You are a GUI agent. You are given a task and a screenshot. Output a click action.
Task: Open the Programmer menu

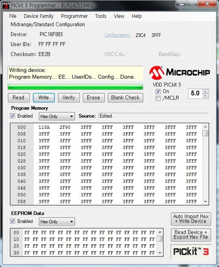tap(74, 16)
